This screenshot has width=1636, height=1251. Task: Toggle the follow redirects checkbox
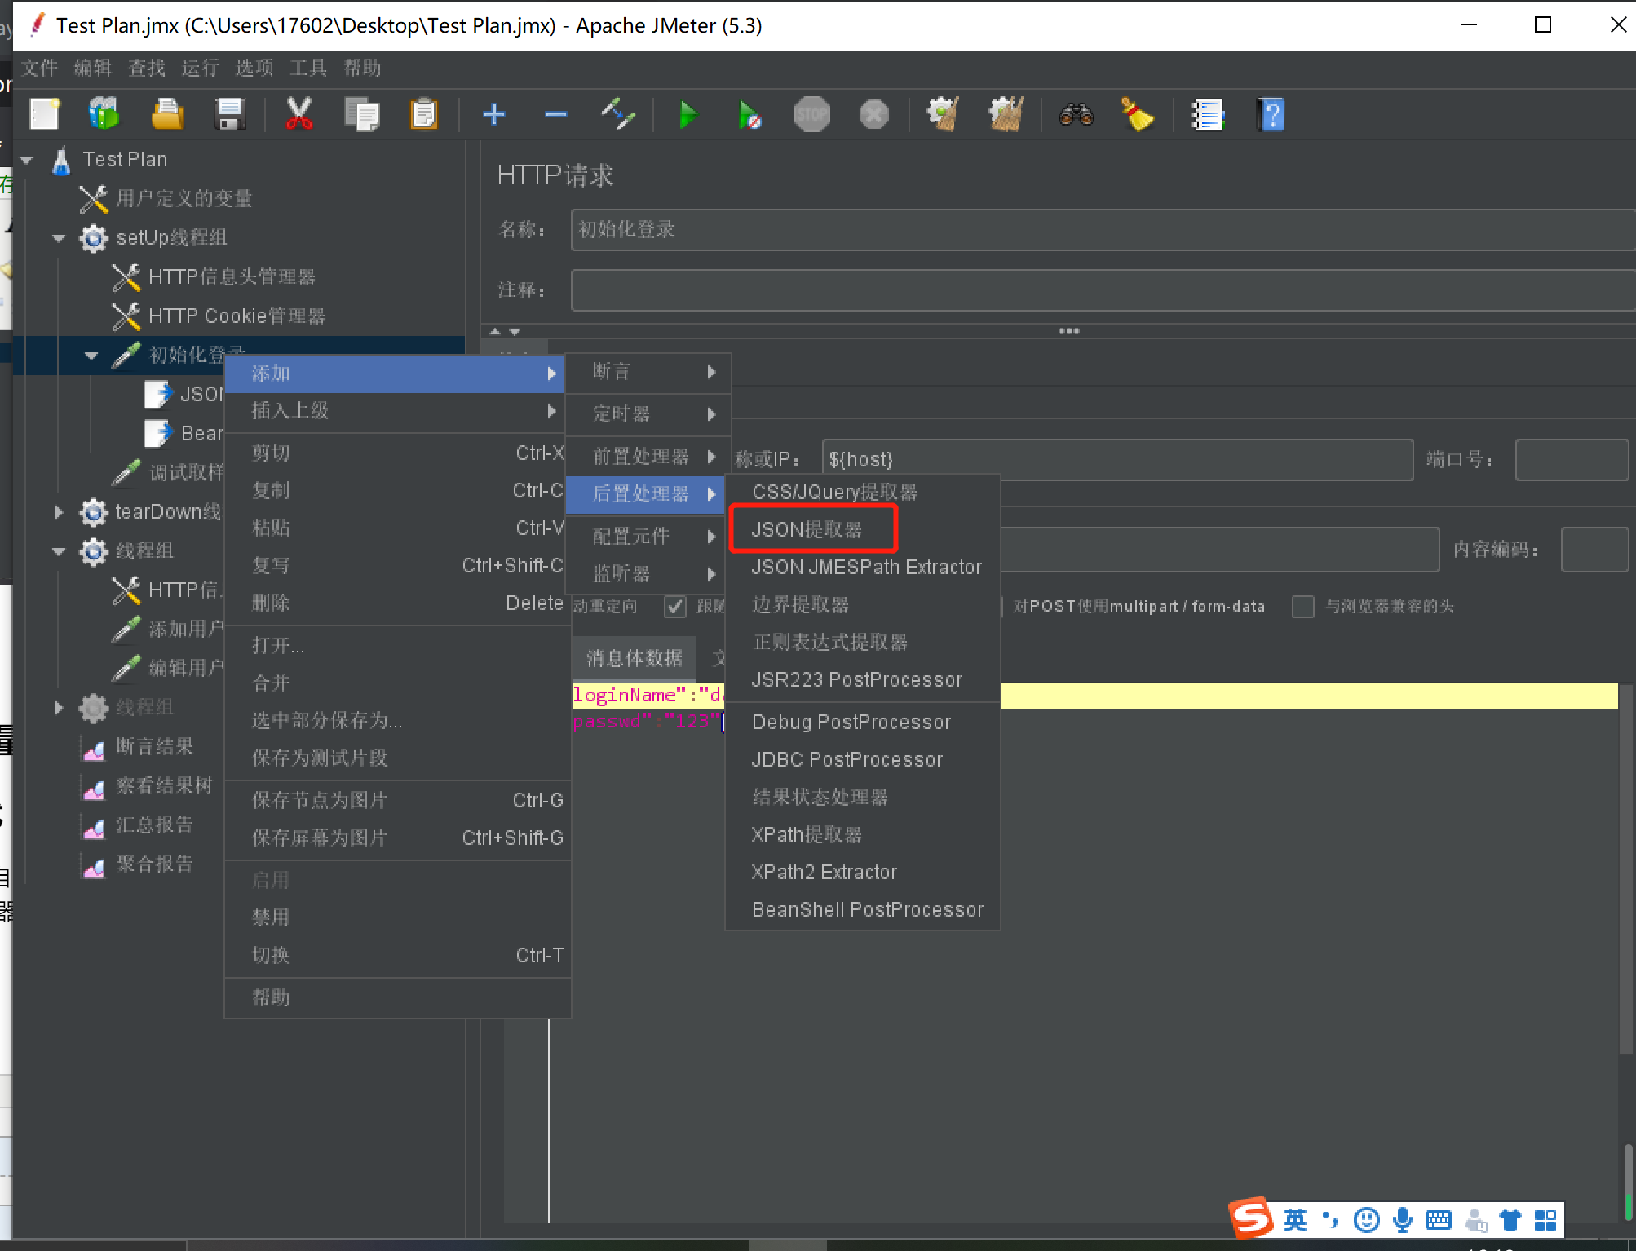pyautogui.click(x=675, y=606)
